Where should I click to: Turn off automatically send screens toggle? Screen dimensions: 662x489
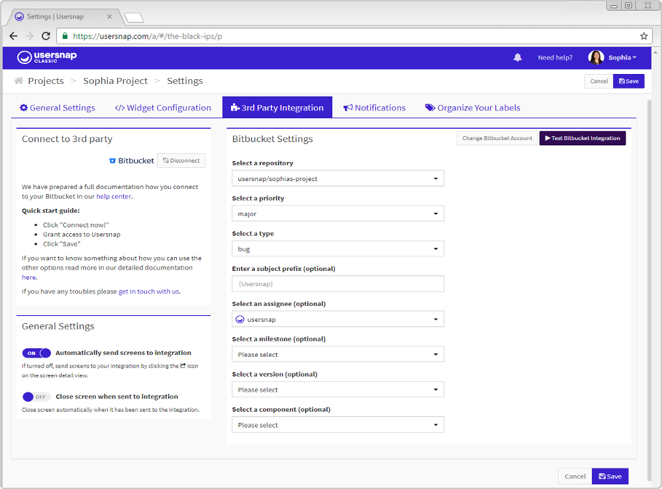click(x=36, y=353)
